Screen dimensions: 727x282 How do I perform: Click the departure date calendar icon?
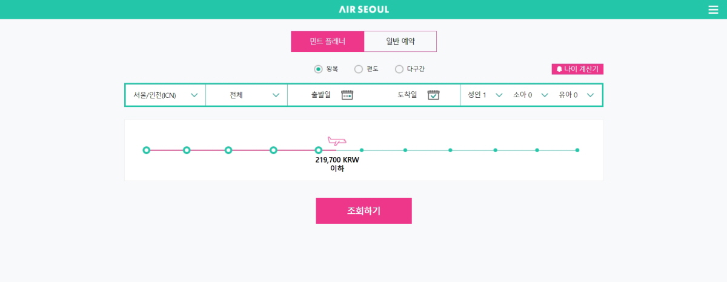pyautogui.click(x=347, y=94)
